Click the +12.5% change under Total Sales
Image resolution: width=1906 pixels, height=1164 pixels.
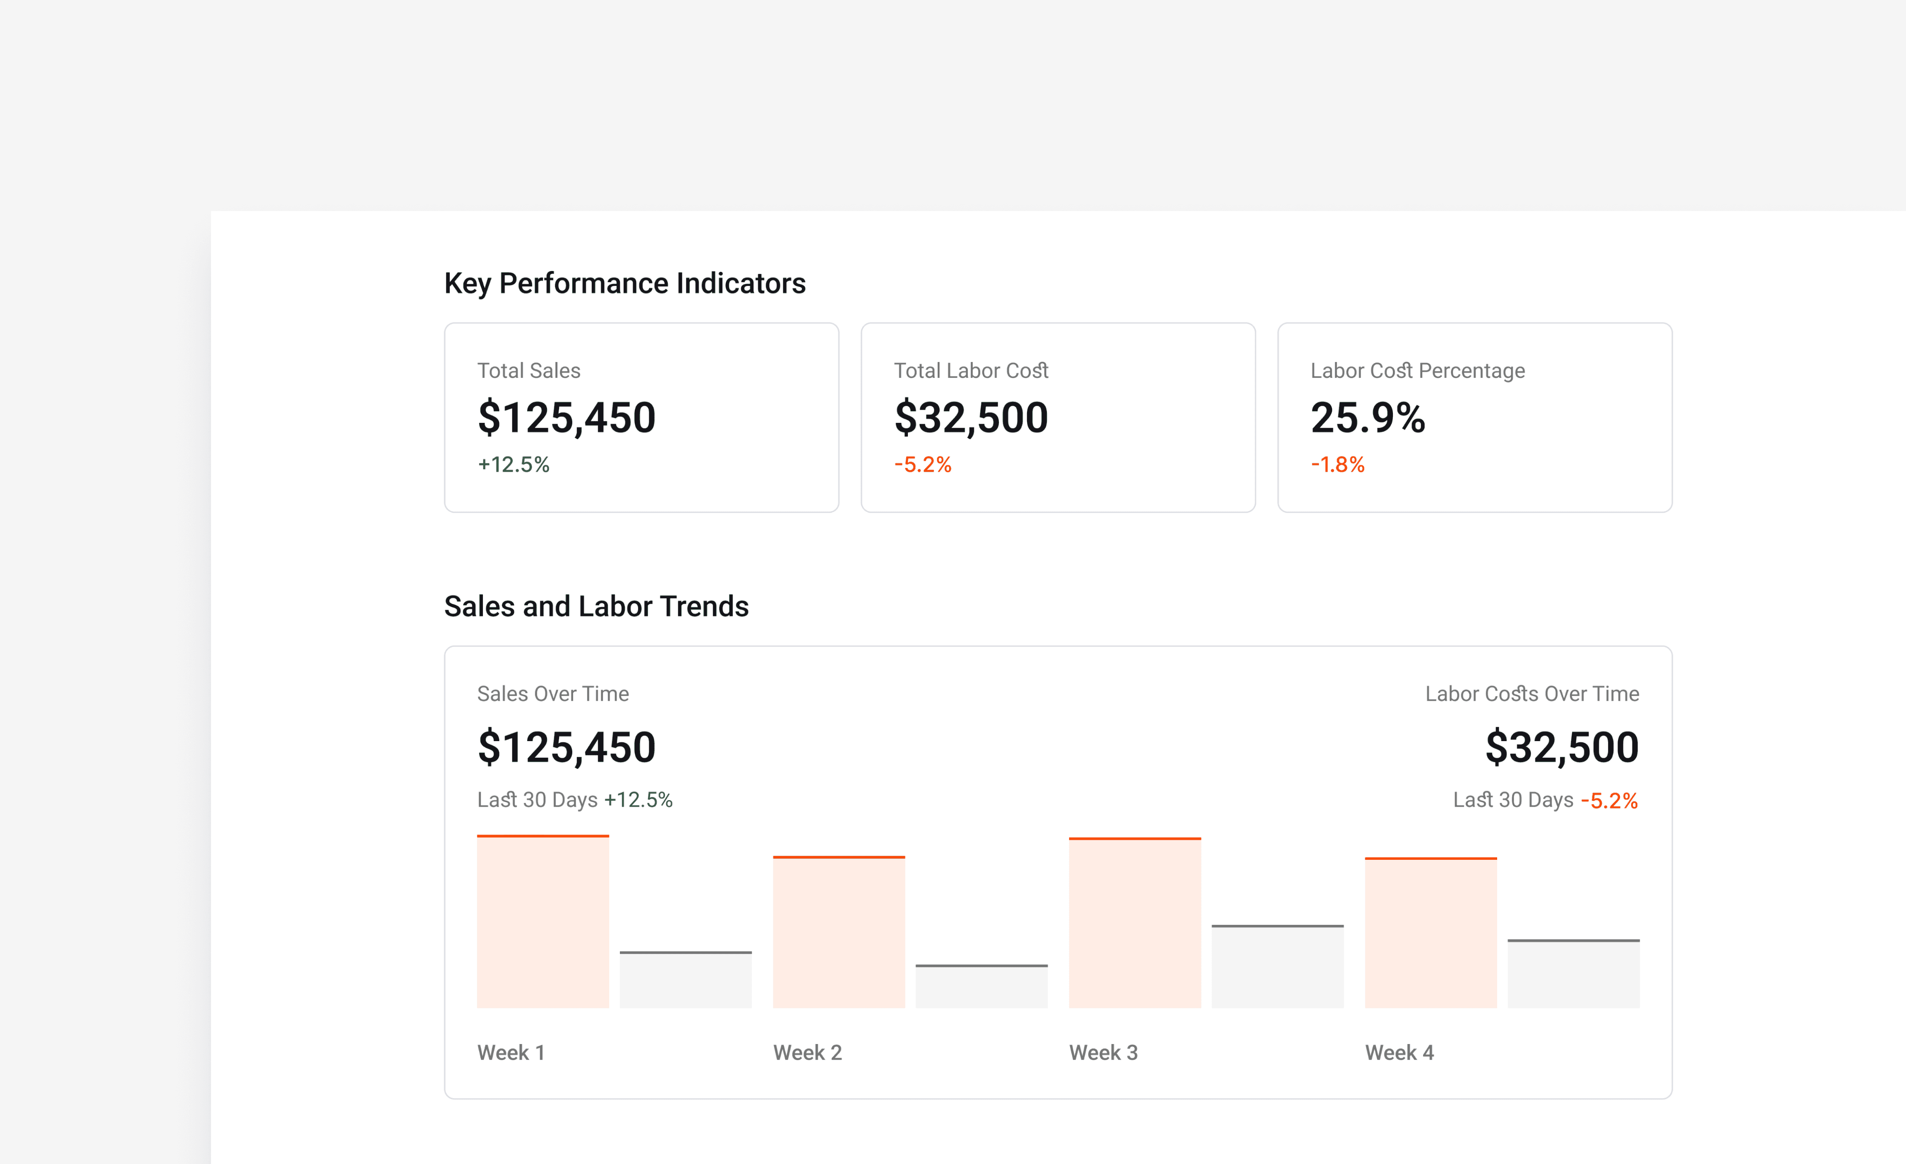click(513, 464)
